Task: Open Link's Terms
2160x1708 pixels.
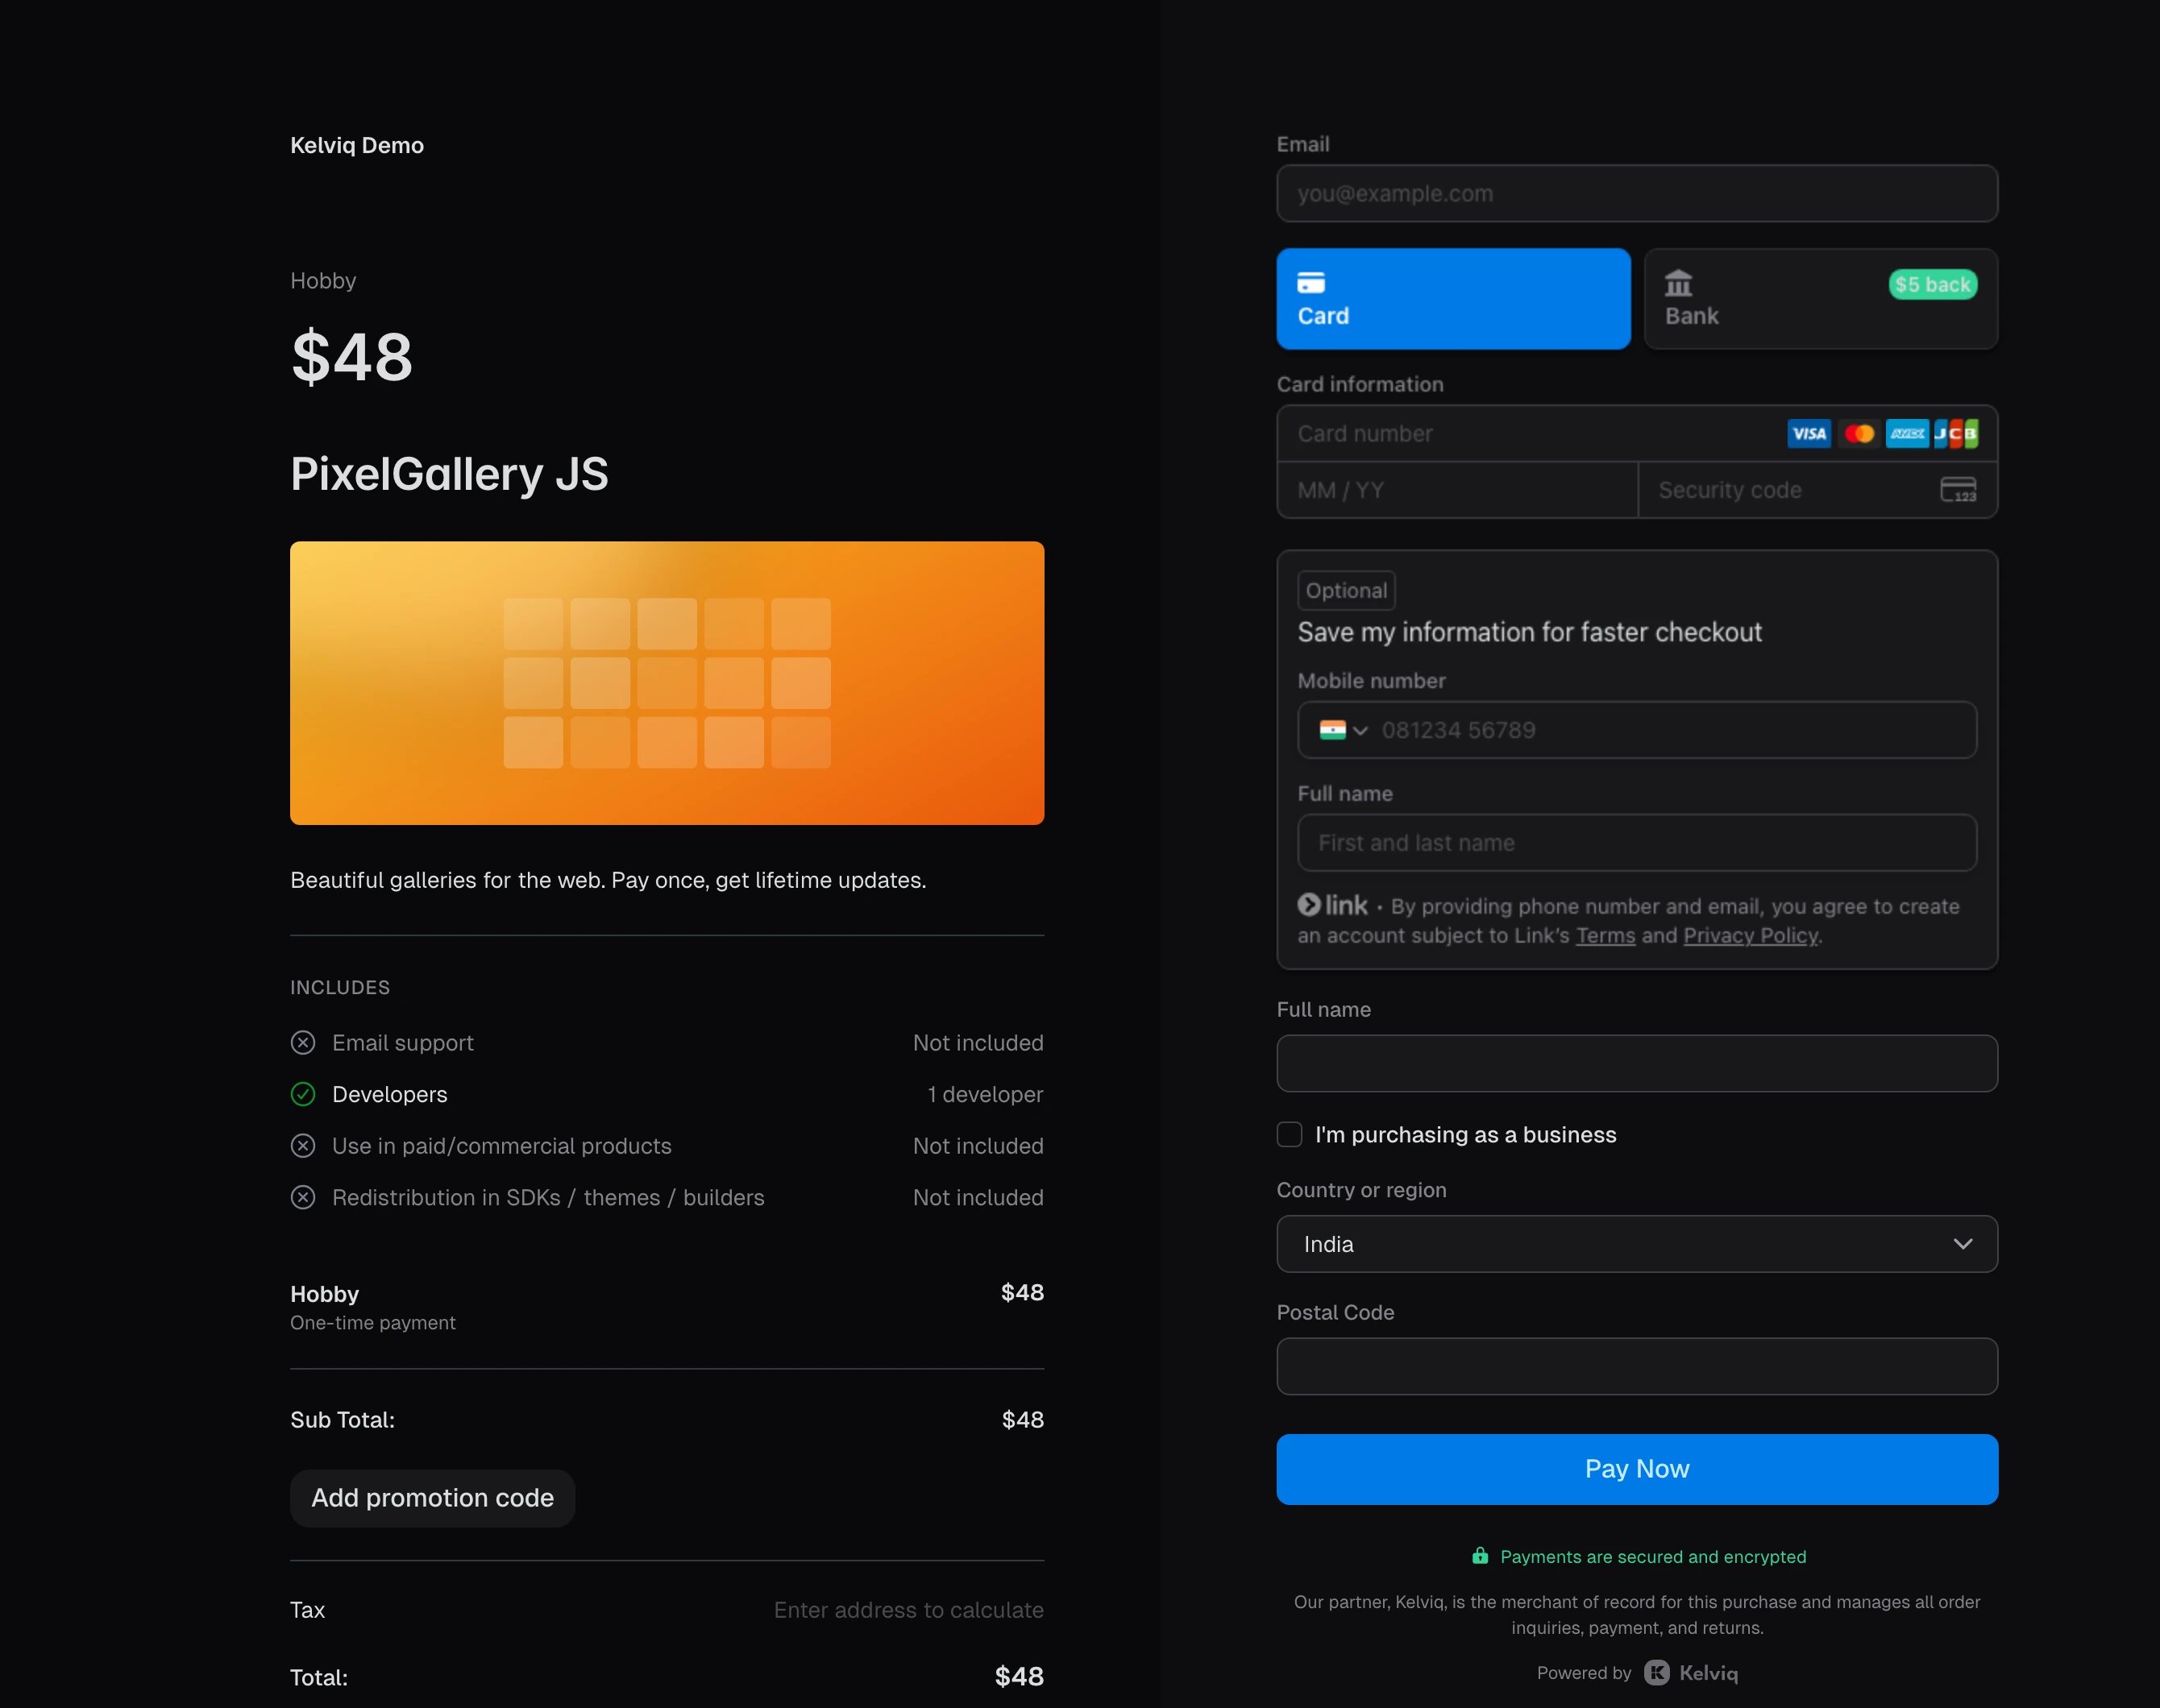Action: (x=1605, y=936)
